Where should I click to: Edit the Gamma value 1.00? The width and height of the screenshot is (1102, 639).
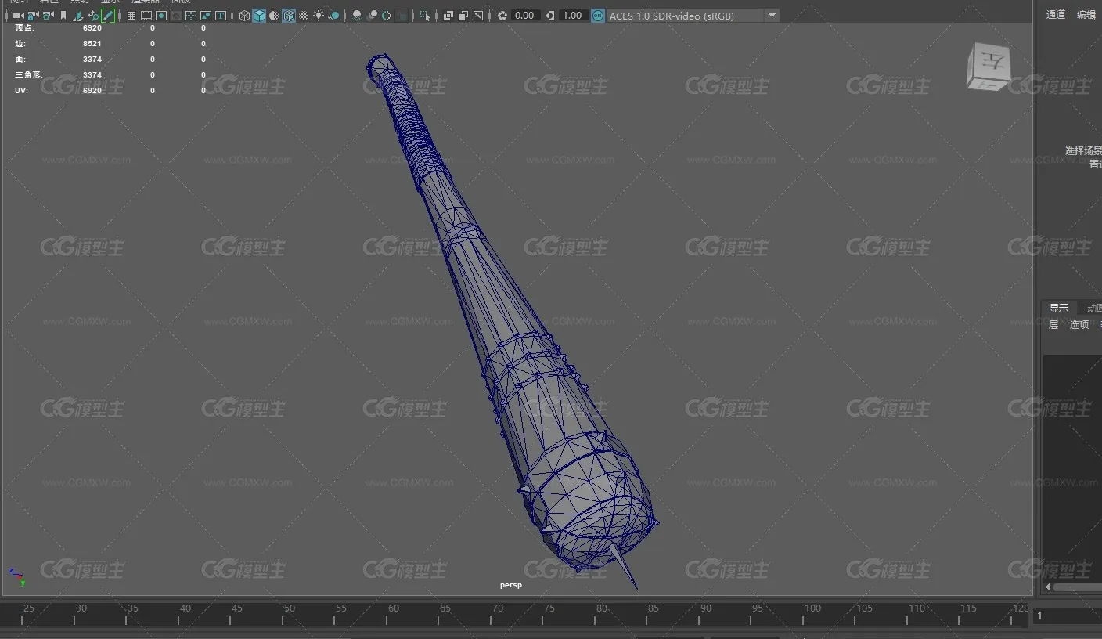coord(573,16)
